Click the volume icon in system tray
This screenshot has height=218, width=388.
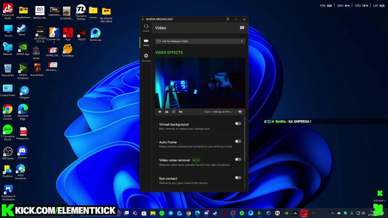tap(363, 213)
